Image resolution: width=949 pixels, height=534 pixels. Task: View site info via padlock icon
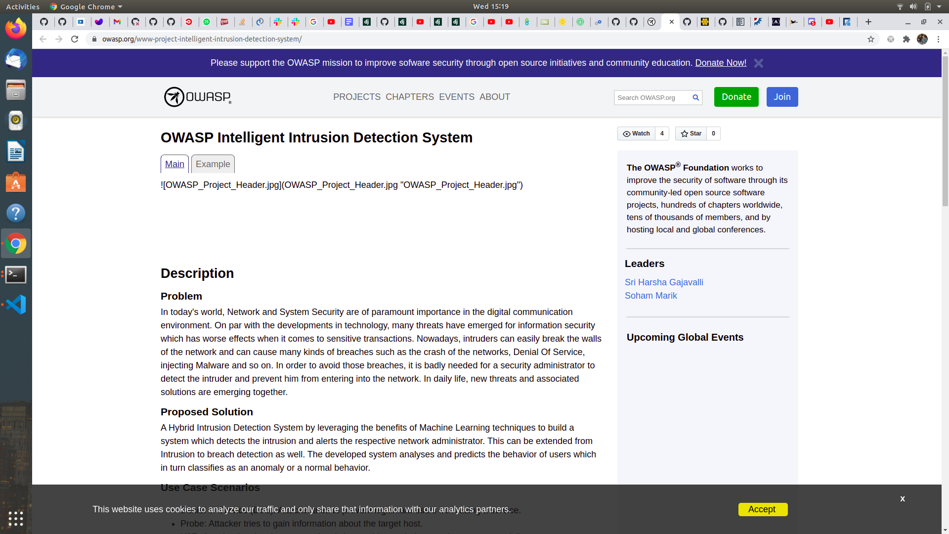click(x=94, y=39)
